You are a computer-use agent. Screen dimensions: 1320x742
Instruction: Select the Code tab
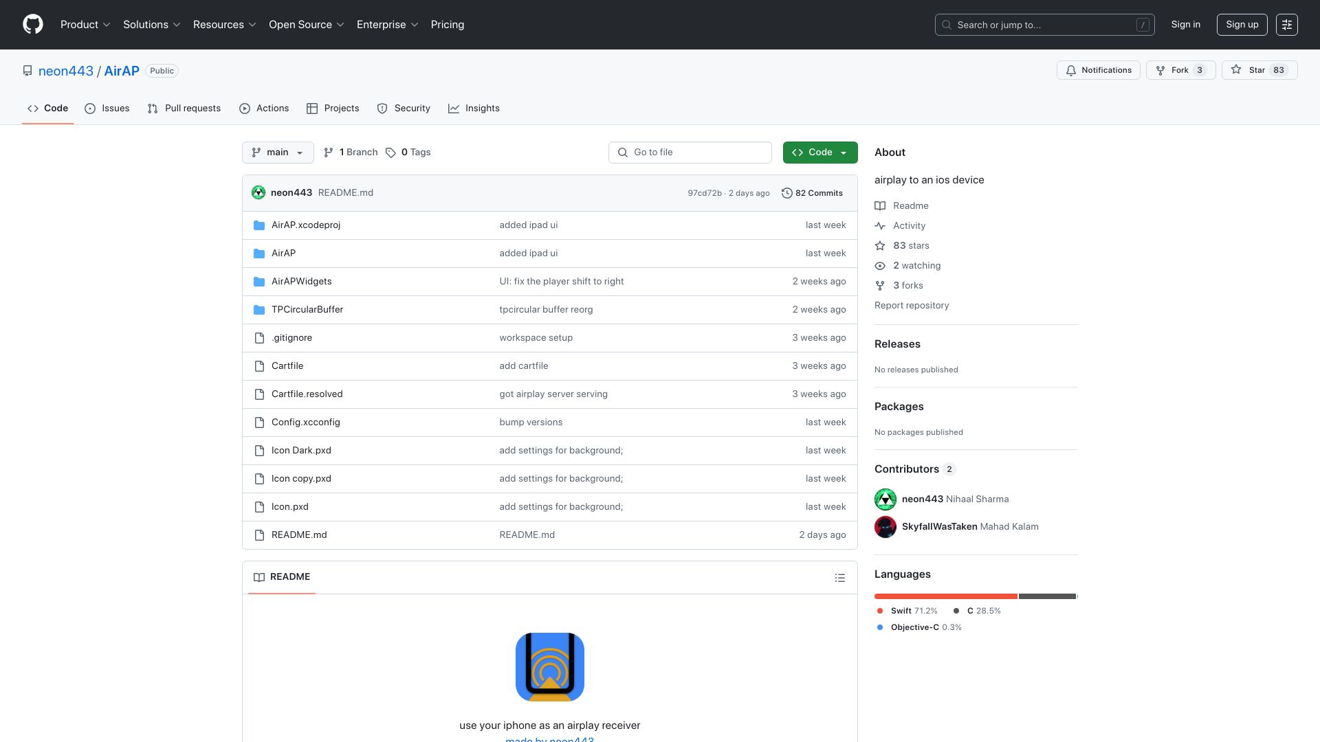click(x=48, y=109)
